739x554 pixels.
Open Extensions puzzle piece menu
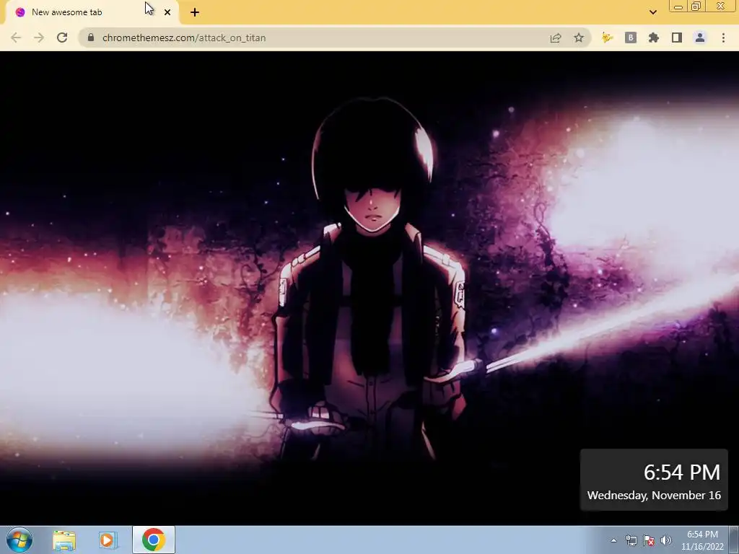[654, 38]
